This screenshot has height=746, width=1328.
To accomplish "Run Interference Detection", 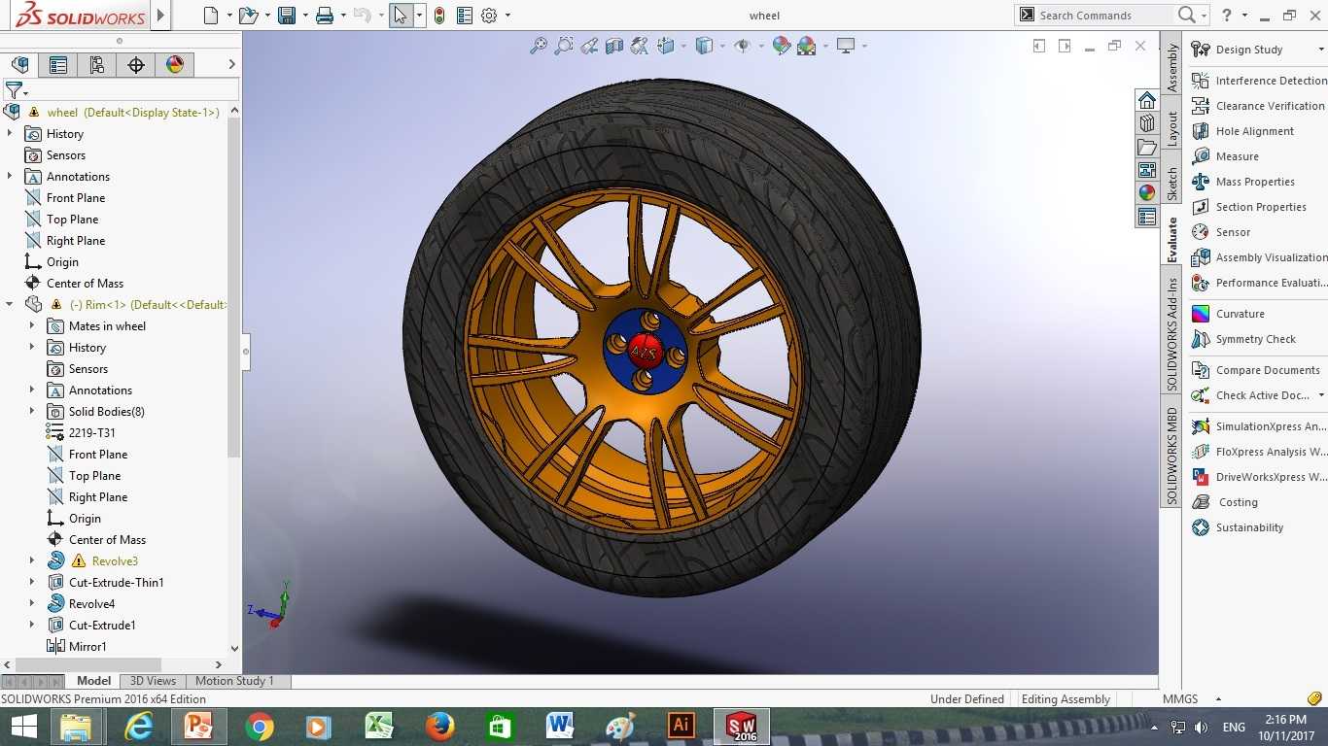I will point(1259,81).
